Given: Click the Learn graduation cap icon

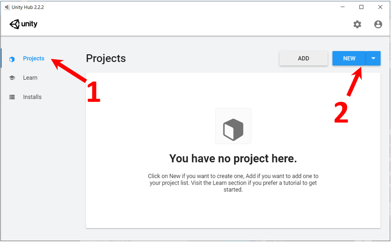Looking at the screenshot, I should (12, 78).
